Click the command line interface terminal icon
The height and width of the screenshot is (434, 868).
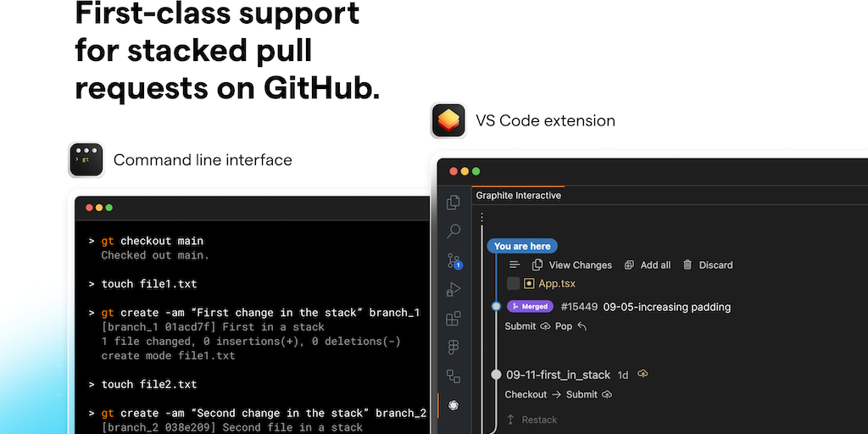click(86, 159)
